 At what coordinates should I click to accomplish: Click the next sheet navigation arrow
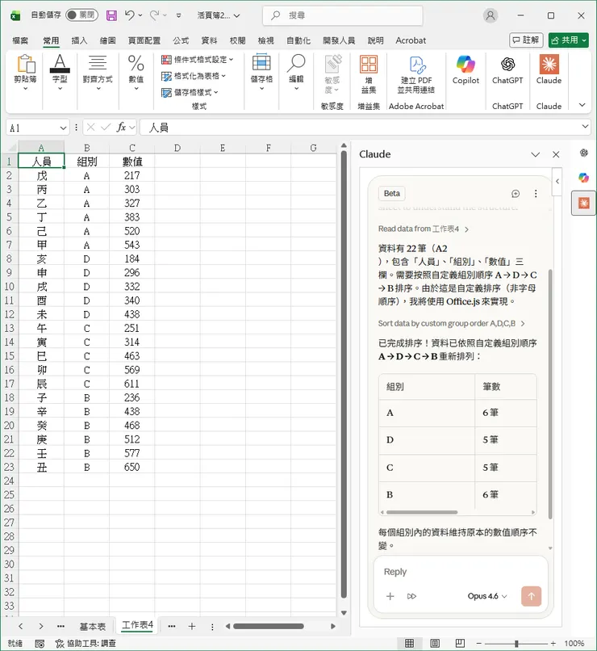(40, 626)
